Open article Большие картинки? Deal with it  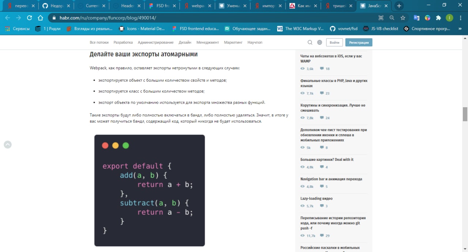(x=327, y=159)
